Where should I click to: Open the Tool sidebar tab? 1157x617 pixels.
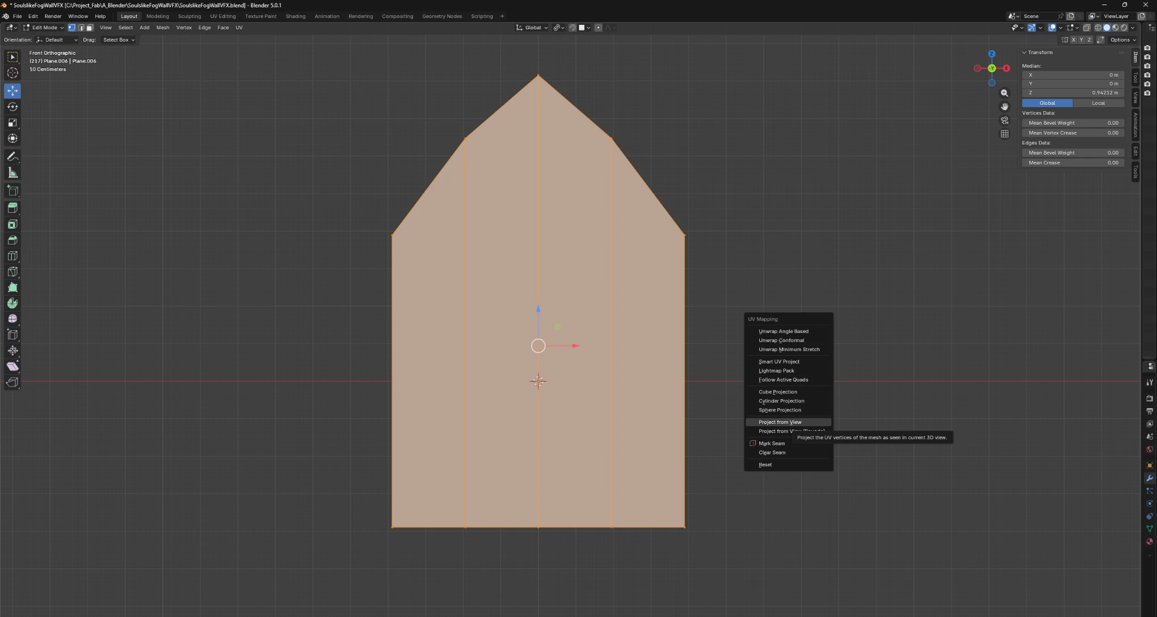(1136, 77)
